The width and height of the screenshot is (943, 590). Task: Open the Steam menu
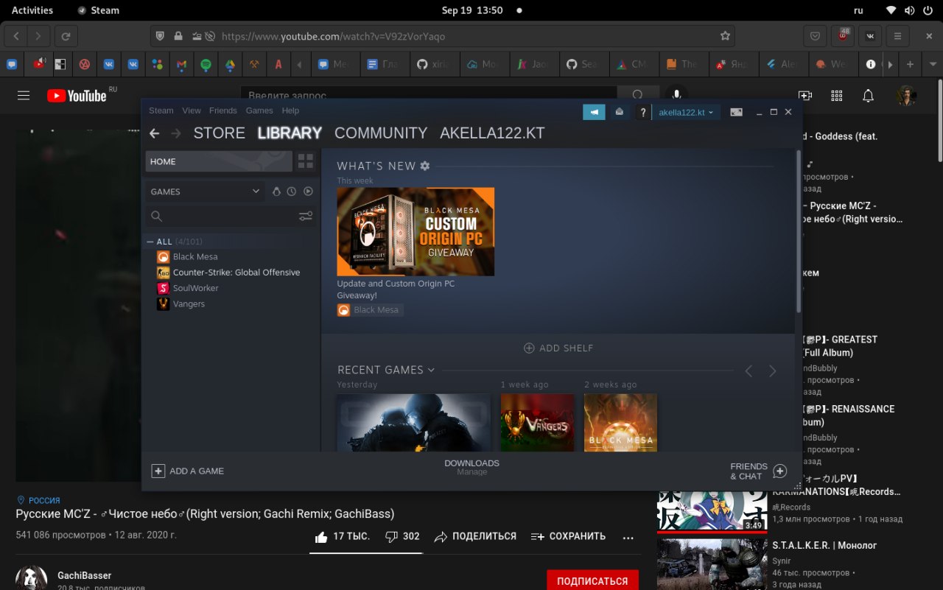[161, 110]
